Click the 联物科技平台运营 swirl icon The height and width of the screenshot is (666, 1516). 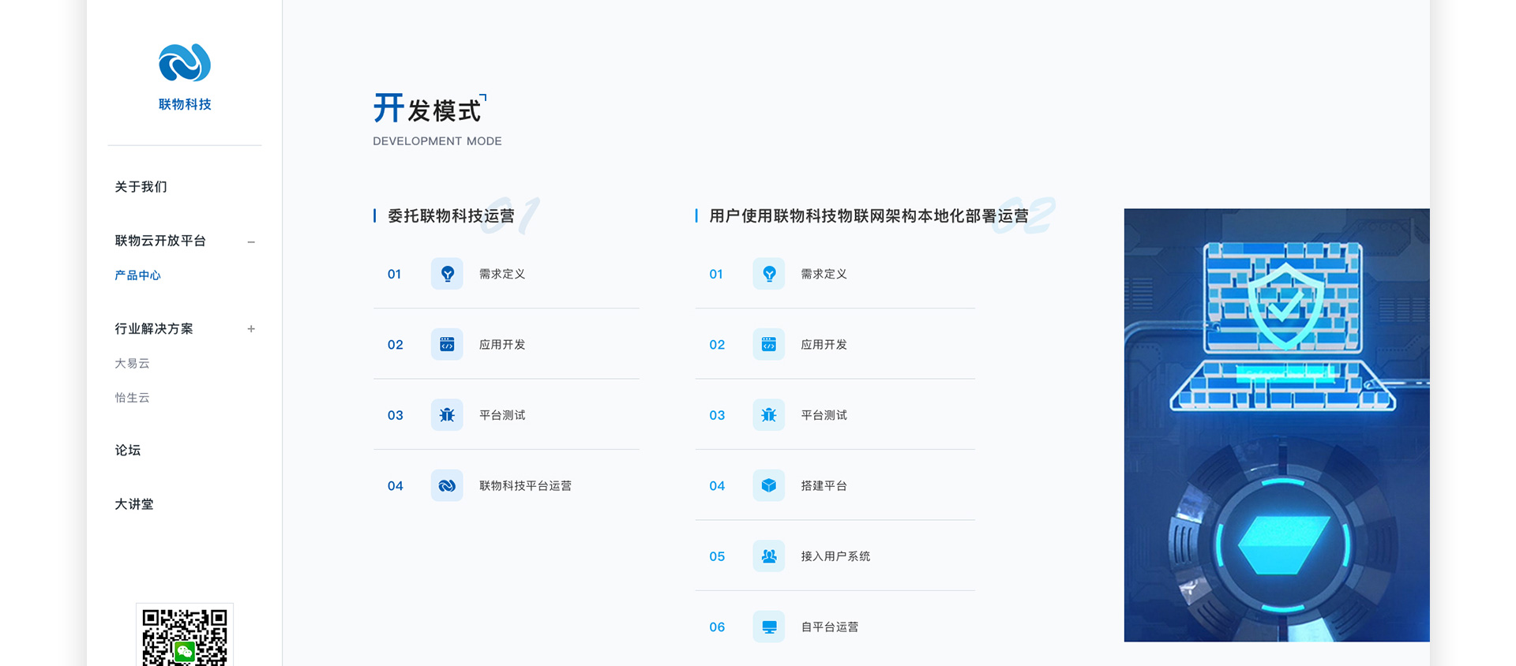point(447,485)
